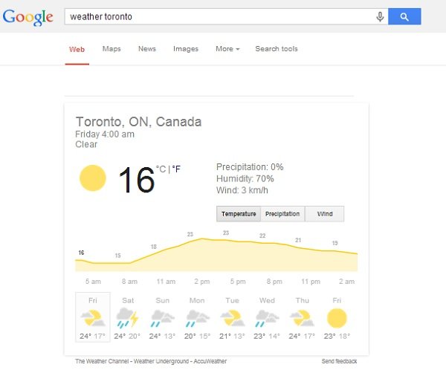Pick the last Friday sunny forecast icon
Screen dimensions: 446x370
click(337, 318)
